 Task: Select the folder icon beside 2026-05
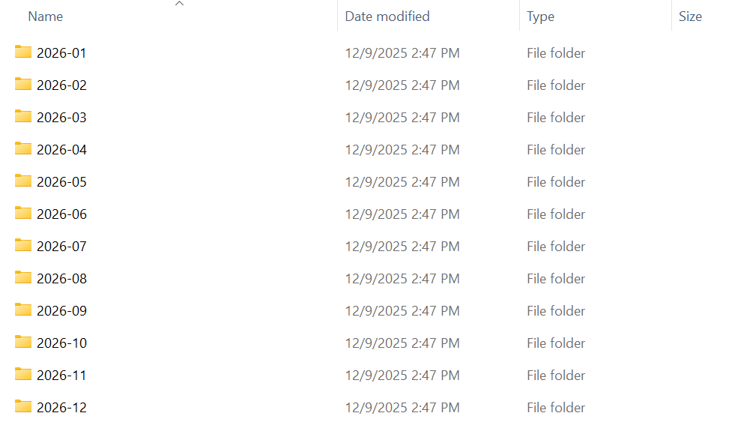pyautogui.click(x=23, y=181)
